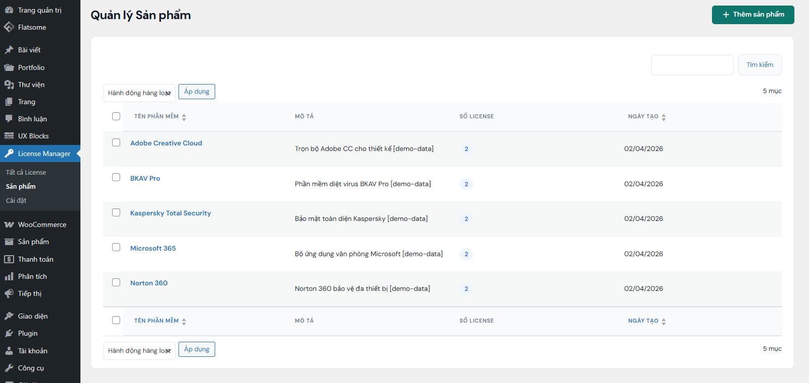809x383 pixels.
Task: Check the Adobe Creative Cloud row checkbox
Action: point(116,143)
